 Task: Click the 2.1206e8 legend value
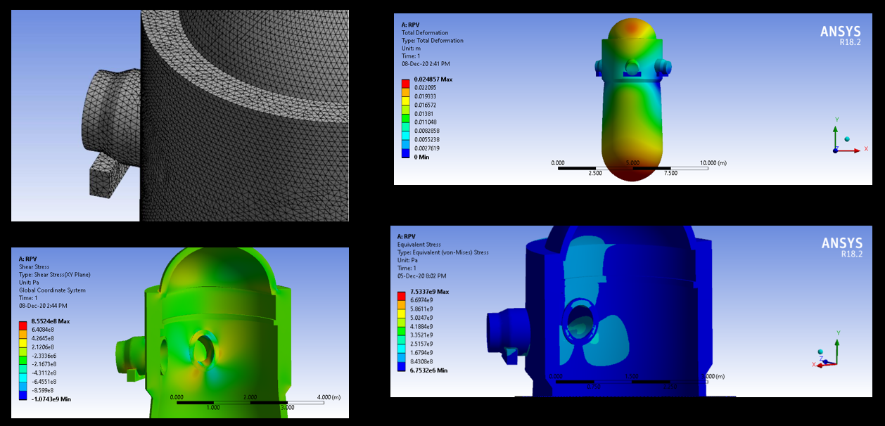pos(42,347)
